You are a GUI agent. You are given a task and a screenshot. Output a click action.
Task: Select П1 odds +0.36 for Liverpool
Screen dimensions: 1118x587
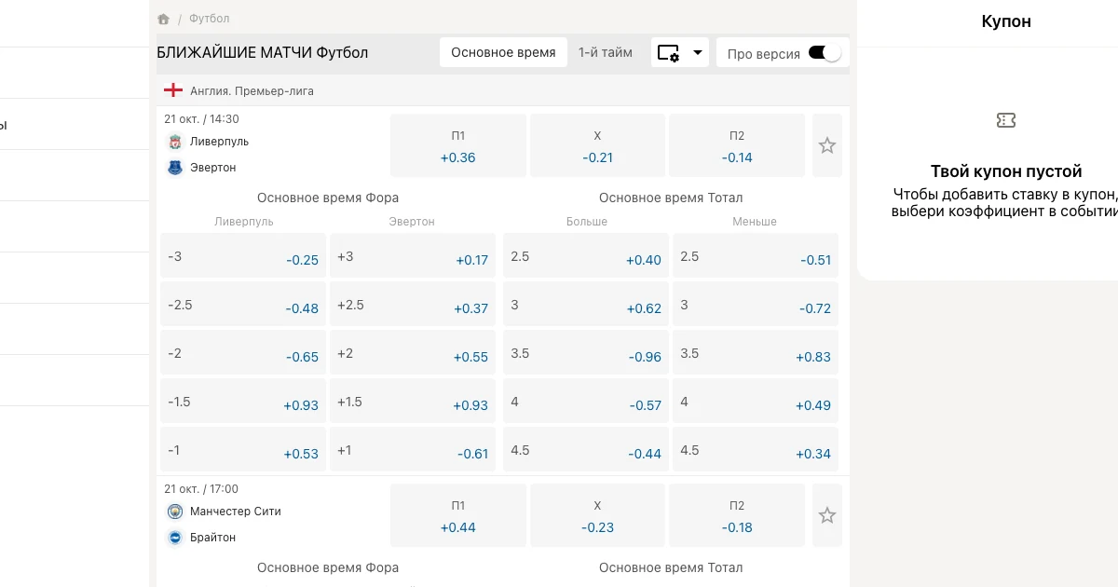click(x=458, y=145)
